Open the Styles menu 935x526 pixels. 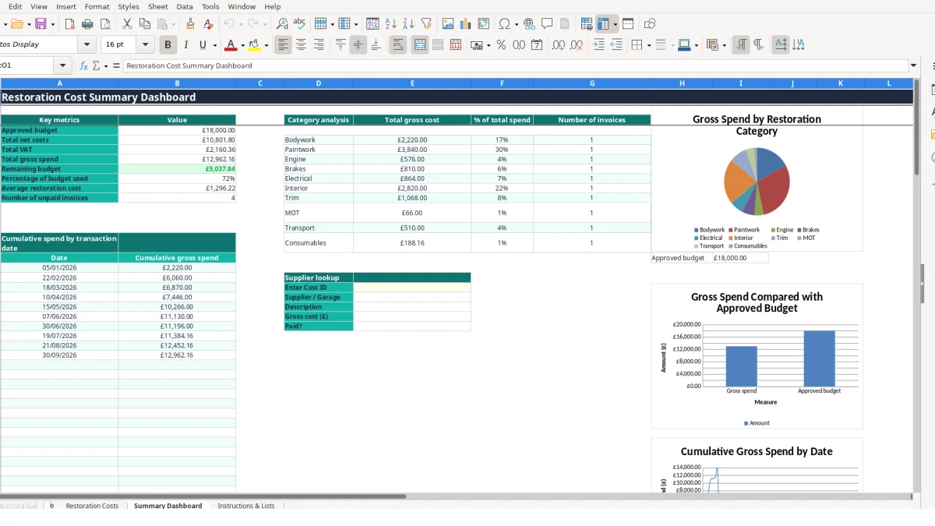pos(129,6)
